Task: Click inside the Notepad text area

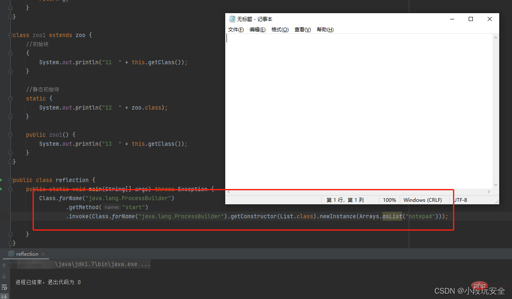Action: (359, 111)
